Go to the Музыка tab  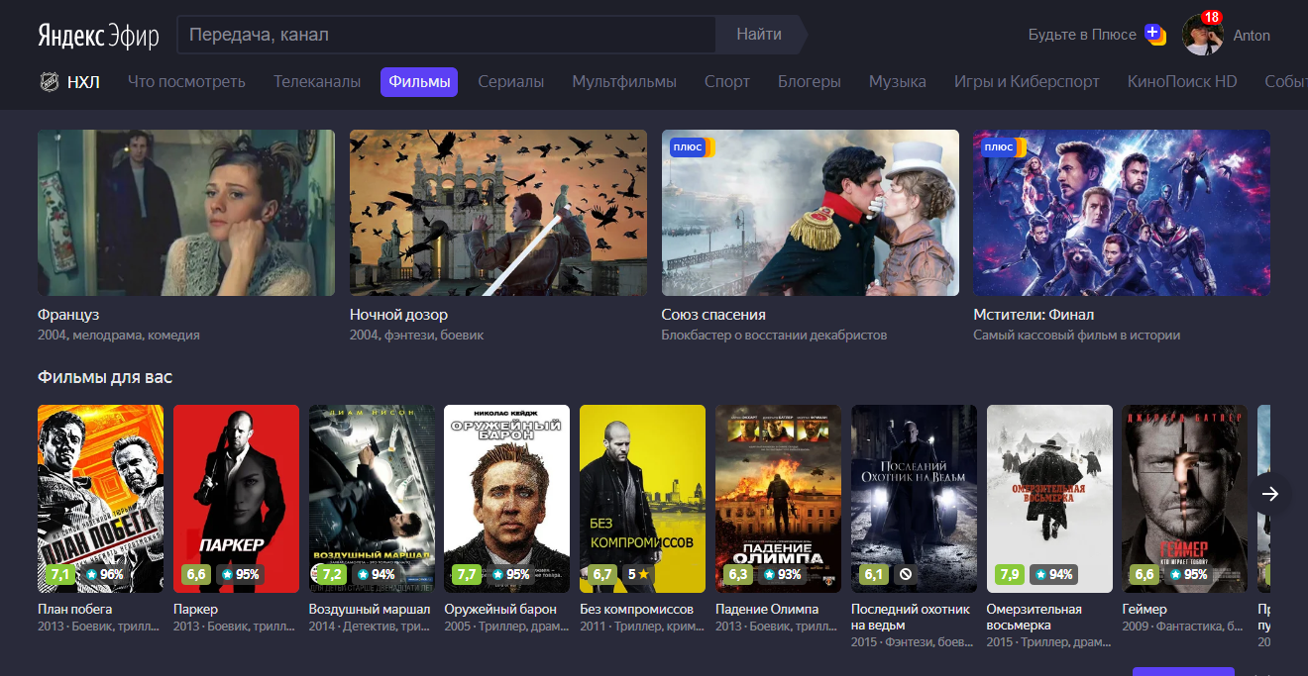click(x=898, y=82)
